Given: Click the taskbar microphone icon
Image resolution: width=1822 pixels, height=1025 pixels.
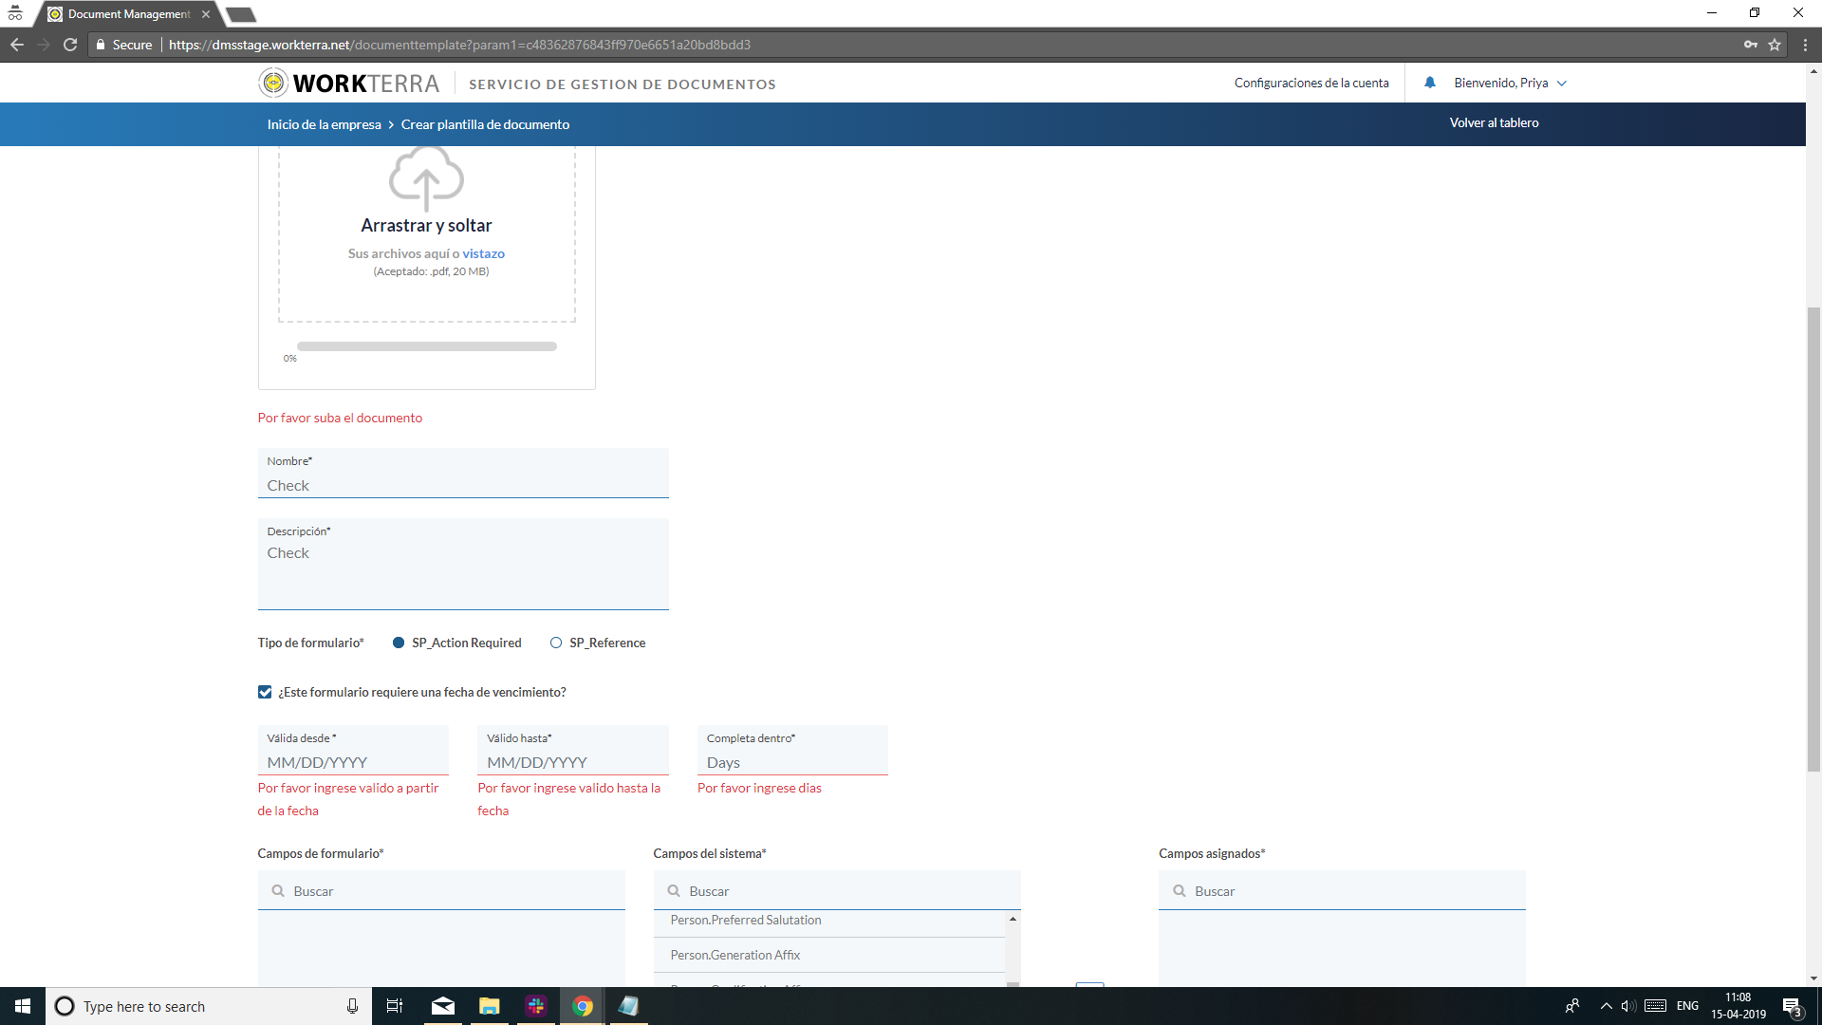Looking at the screenshot, I should point(352,1006).
